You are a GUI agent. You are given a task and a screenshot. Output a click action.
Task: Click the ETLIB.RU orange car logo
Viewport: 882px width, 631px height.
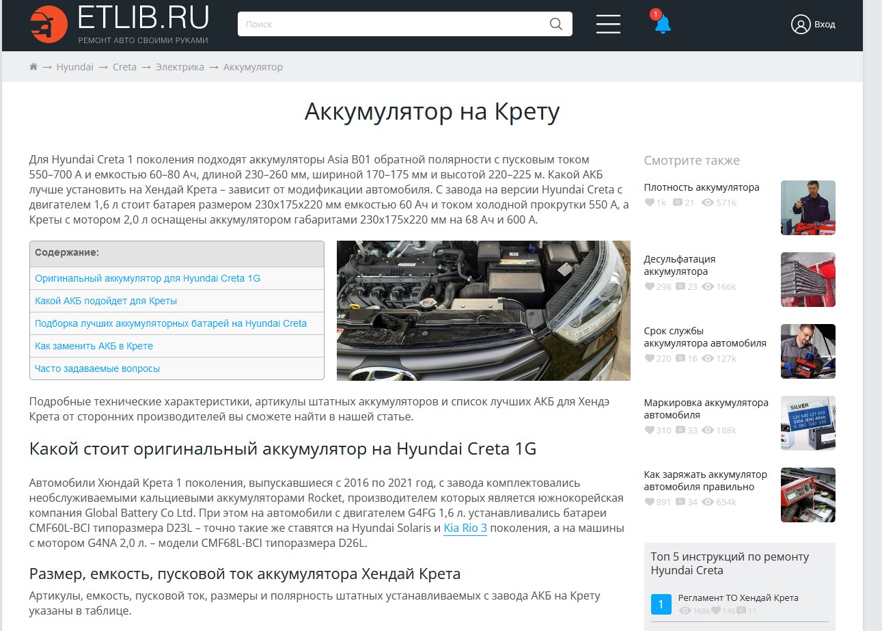[x=49, y=24]
